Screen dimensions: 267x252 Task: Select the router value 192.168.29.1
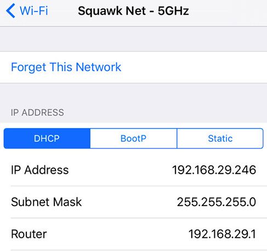tap(222, 234)
